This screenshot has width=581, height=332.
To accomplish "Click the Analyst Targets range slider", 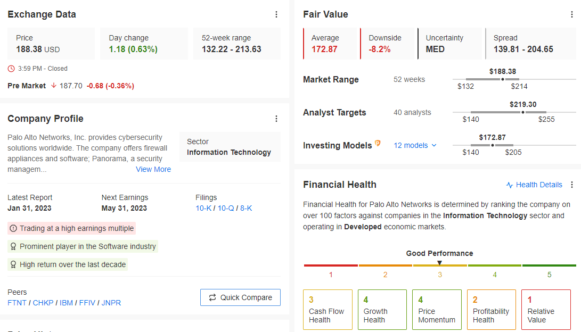I will tap(514, 112).
